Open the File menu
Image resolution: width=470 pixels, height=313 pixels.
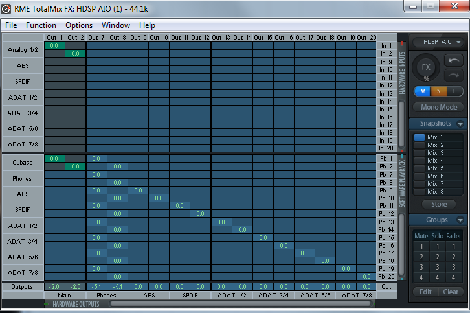pyautogui.click(x=11, y=25)
